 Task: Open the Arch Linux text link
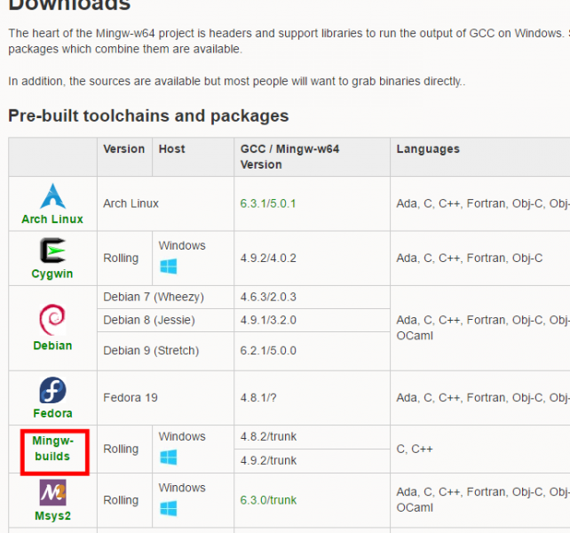click(52, 219)
